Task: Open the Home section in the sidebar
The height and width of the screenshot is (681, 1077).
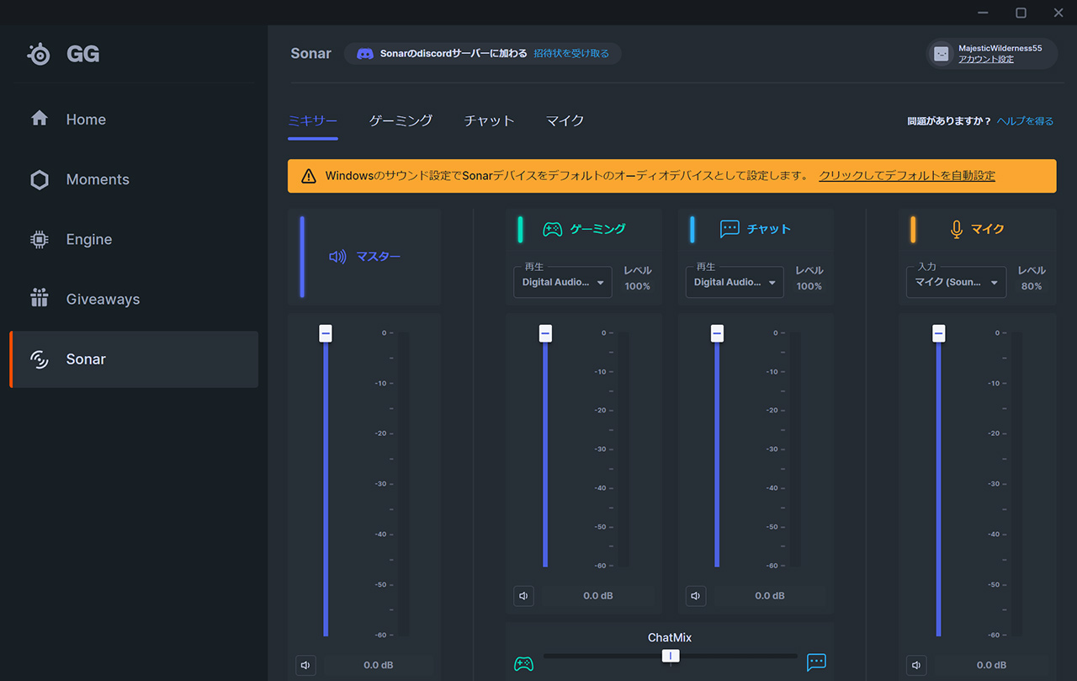Action: pyautogui.click(x=86, y=120)
